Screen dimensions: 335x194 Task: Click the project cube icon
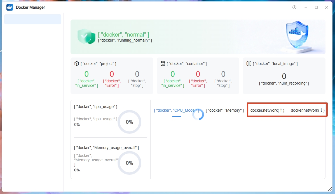(77, 64)
